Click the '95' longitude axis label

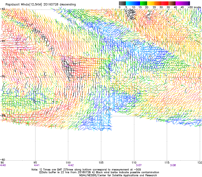click(35, 163)
